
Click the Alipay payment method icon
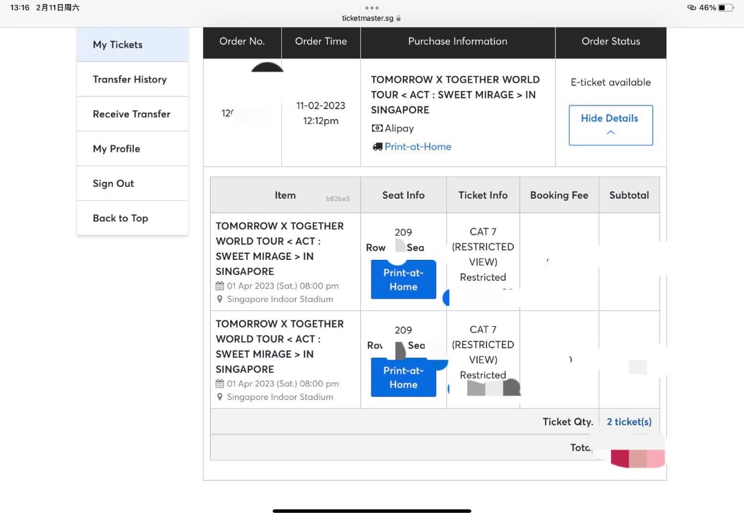point(377,128)
